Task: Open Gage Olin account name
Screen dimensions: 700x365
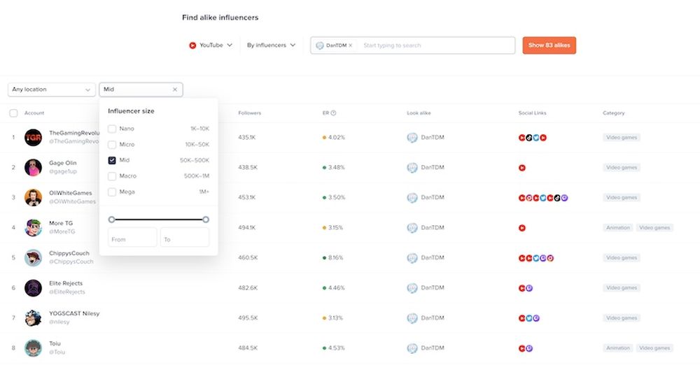Action: [62, 163]
